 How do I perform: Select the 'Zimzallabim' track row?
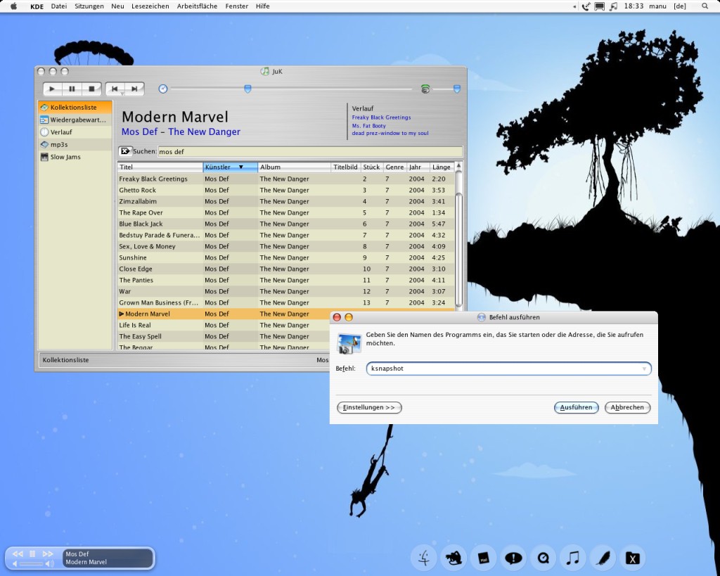coord(285,201)
